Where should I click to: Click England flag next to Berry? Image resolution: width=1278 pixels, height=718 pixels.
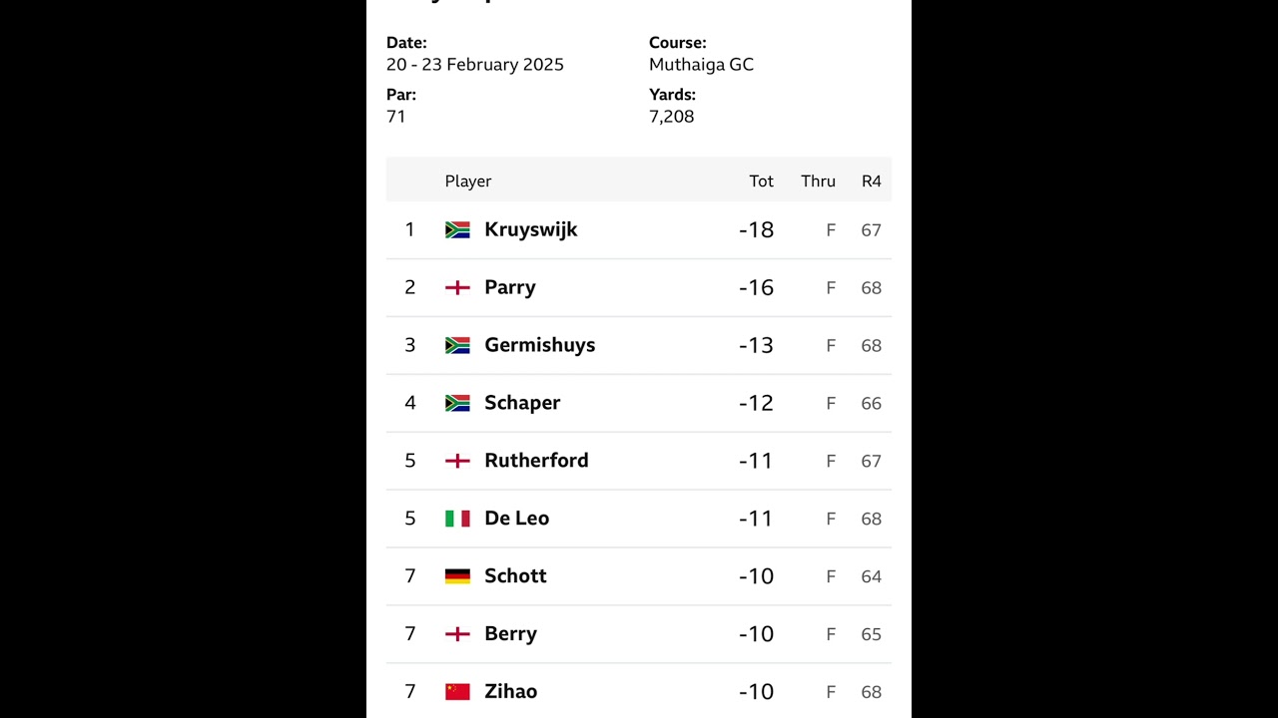coord(457,634)
